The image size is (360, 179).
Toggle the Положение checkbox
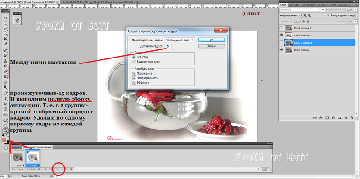point(134,73)
